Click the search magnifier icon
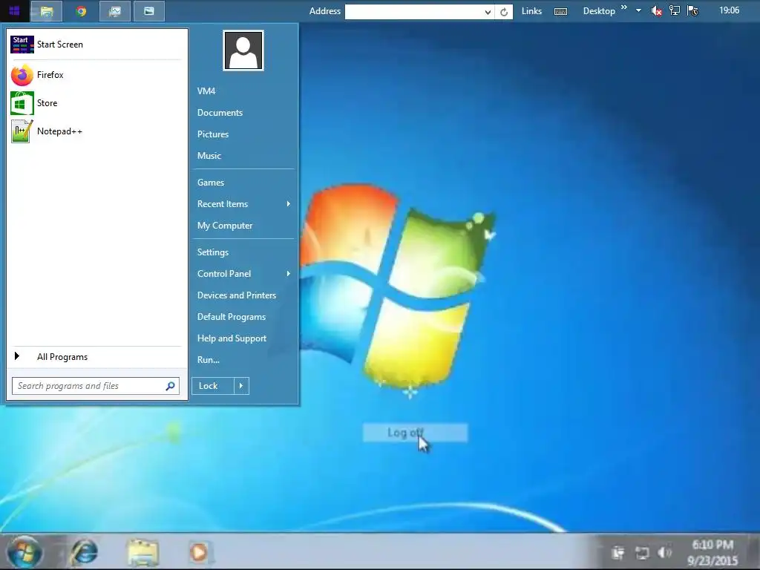Image resolution: width=760 pixels, height=570 pixels. coord(170,386)
